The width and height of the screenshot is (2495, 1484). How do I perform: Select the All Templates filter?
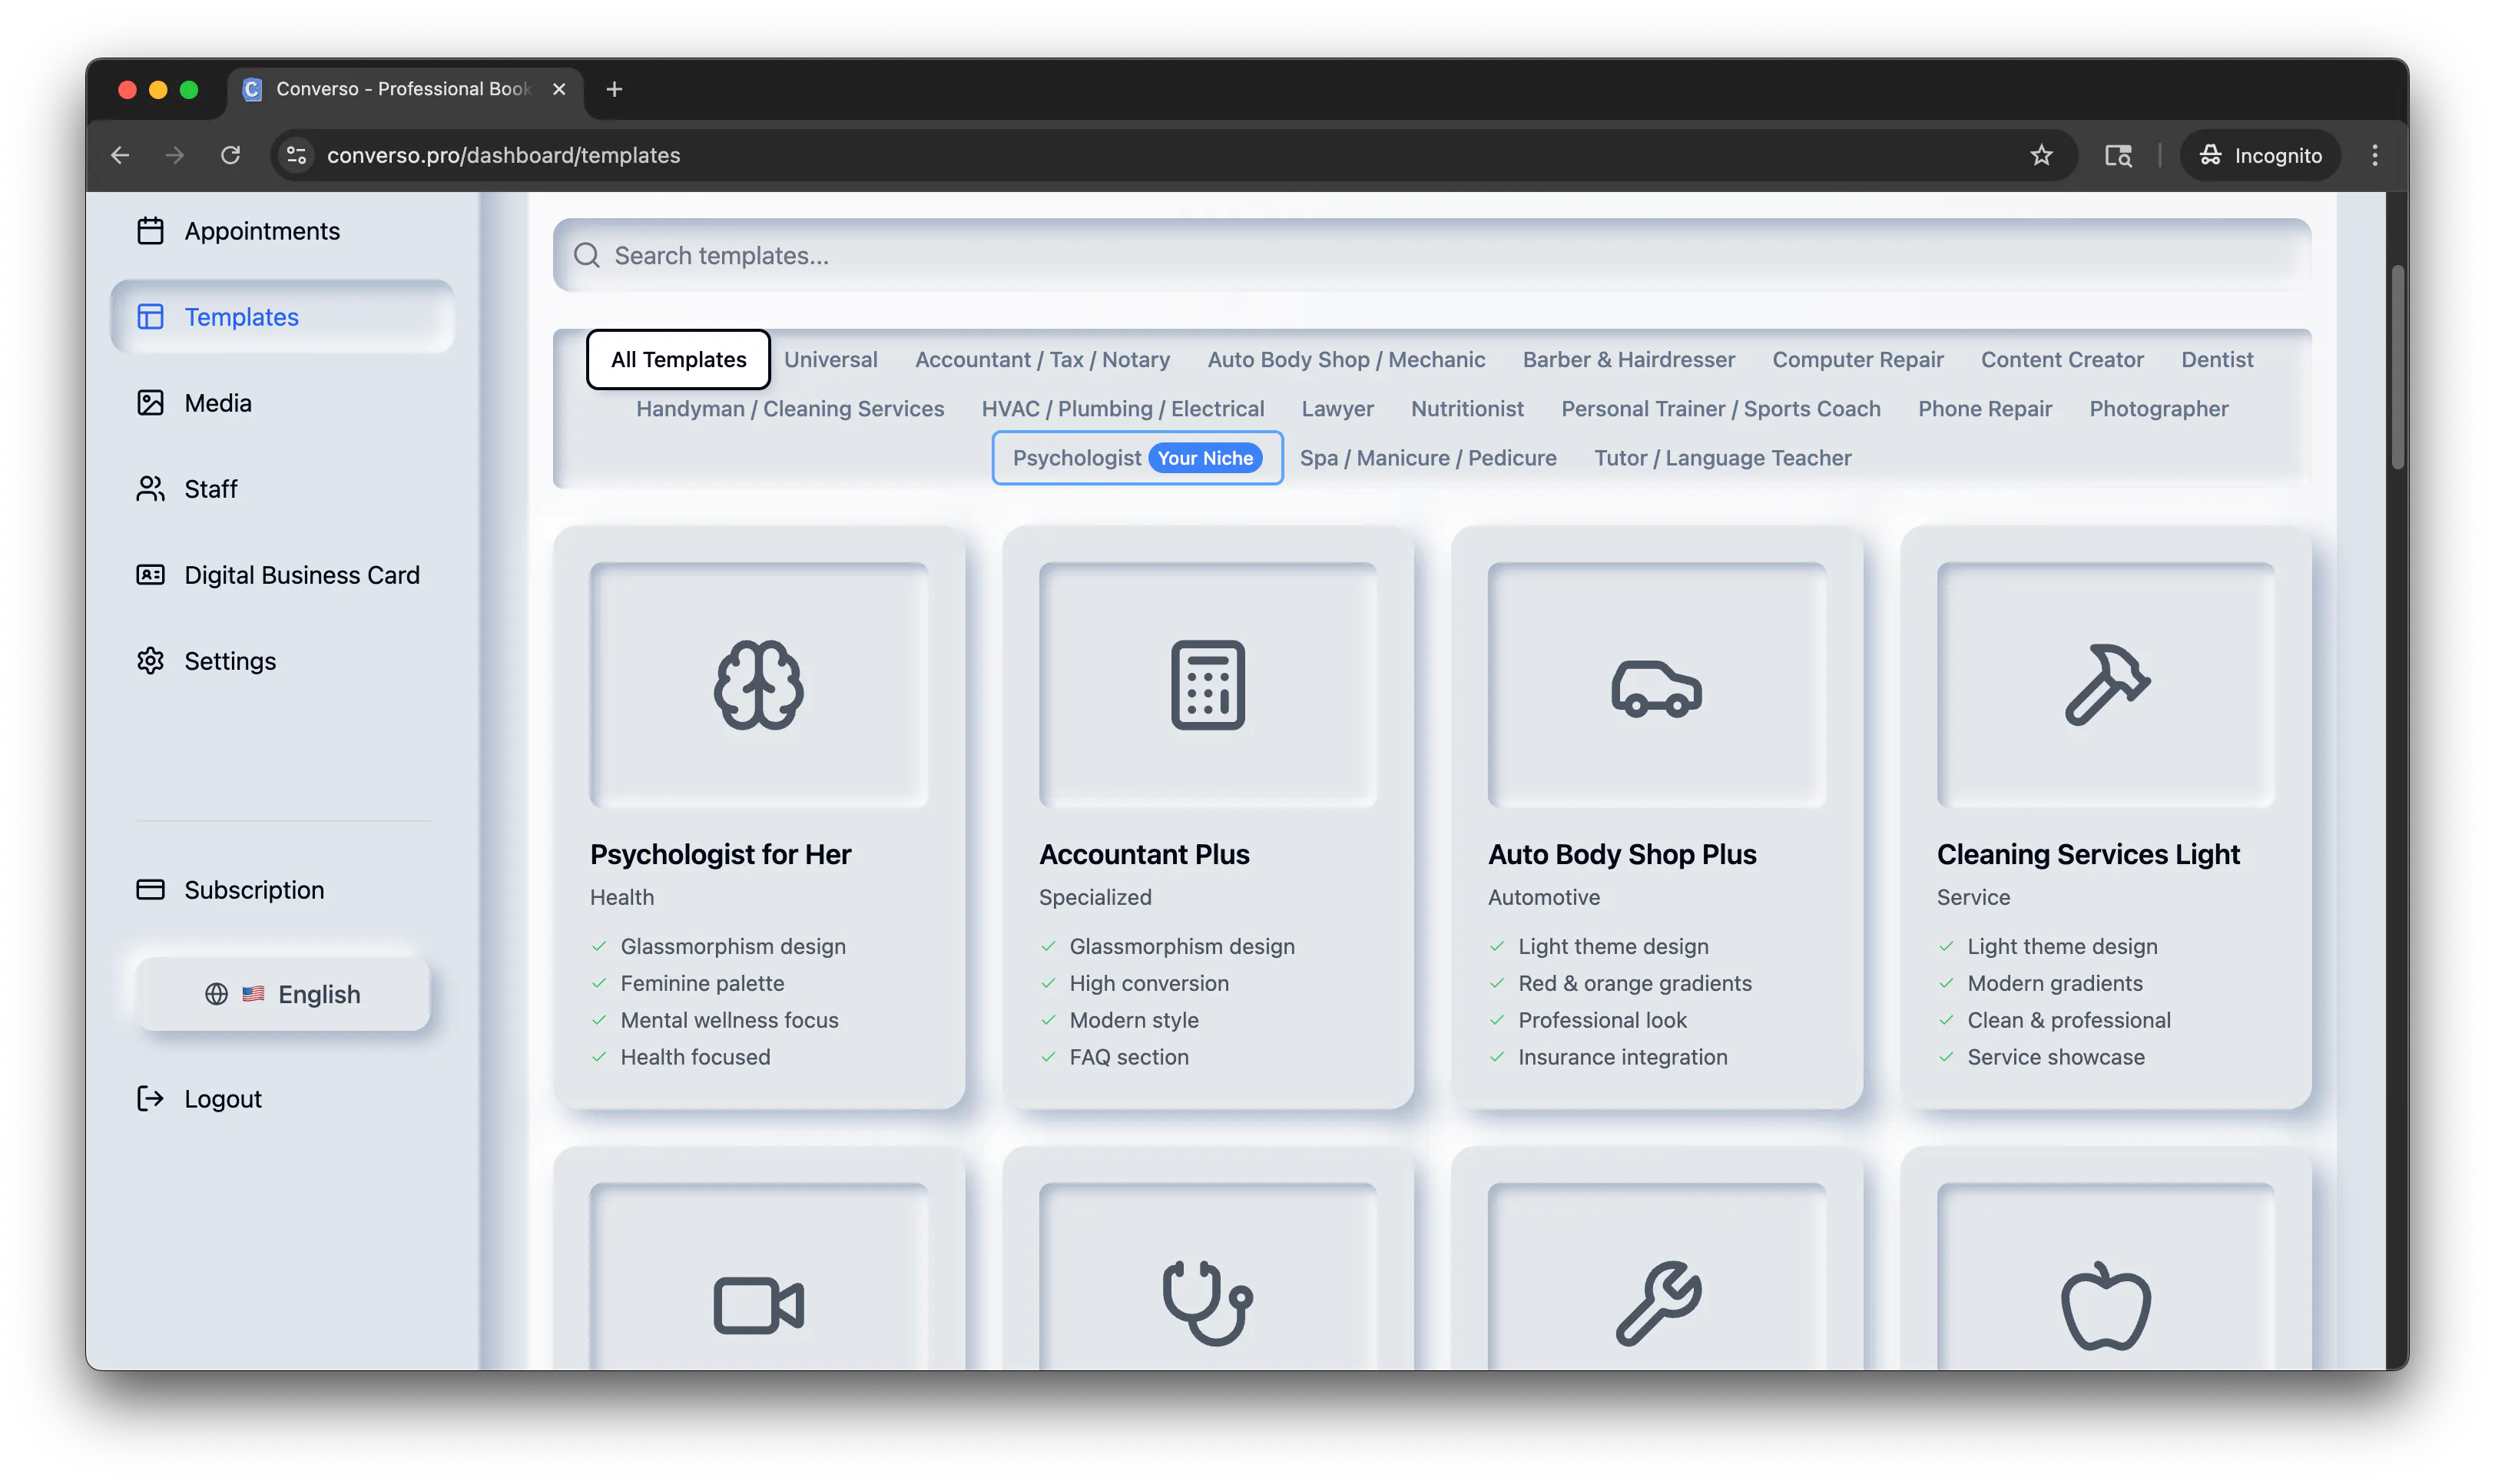tap(678, 359)
